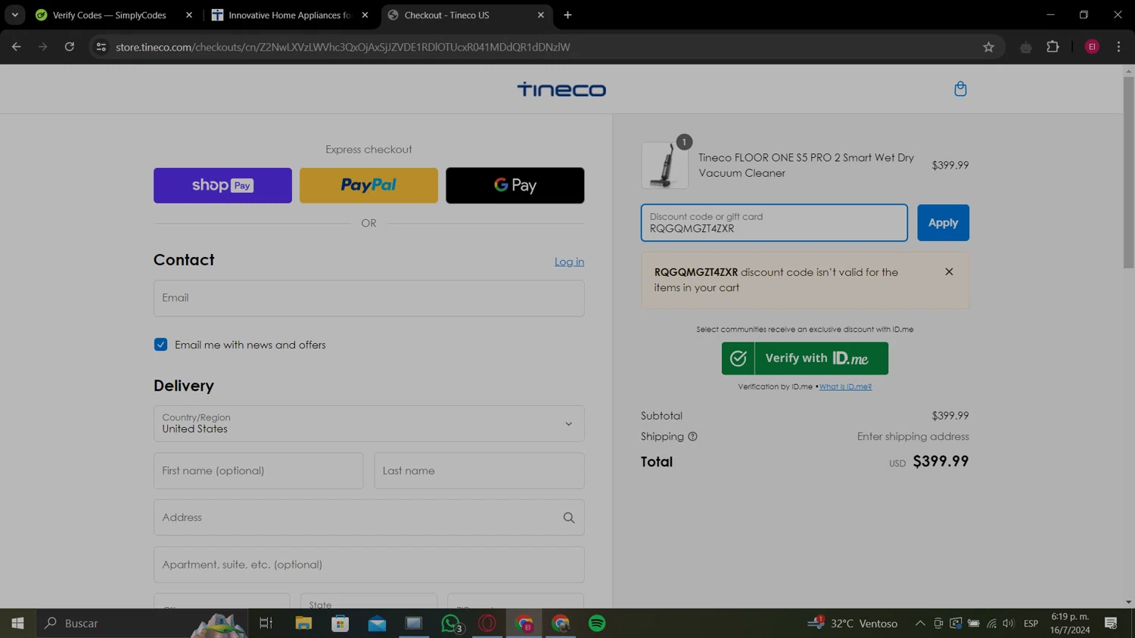The width and height of the screenshot is (1135, 638).
Task: Open the notification center icon
Action: tap(1111, 624)
